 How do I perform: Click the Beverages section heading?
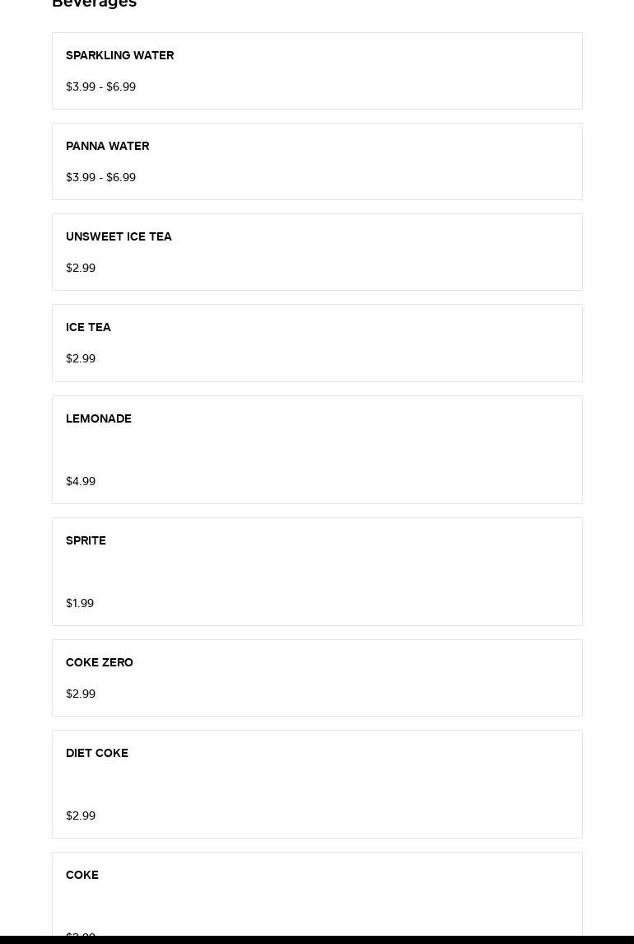click(94, 4)
